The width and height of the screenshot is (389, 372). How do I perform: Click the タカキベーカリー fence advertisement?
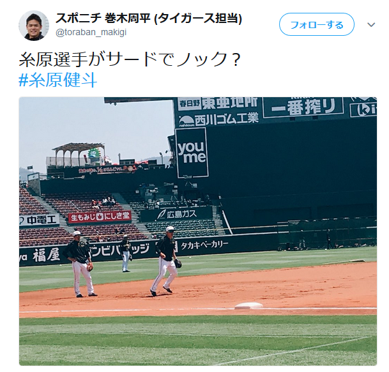(x=204, y=245)
